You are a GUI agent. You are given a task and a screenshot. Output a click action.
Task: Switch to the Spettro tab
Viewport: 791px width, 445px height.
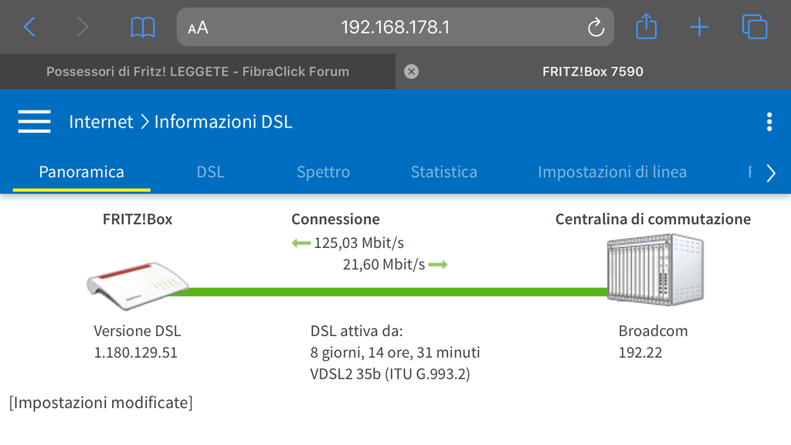tap(323, 172)
